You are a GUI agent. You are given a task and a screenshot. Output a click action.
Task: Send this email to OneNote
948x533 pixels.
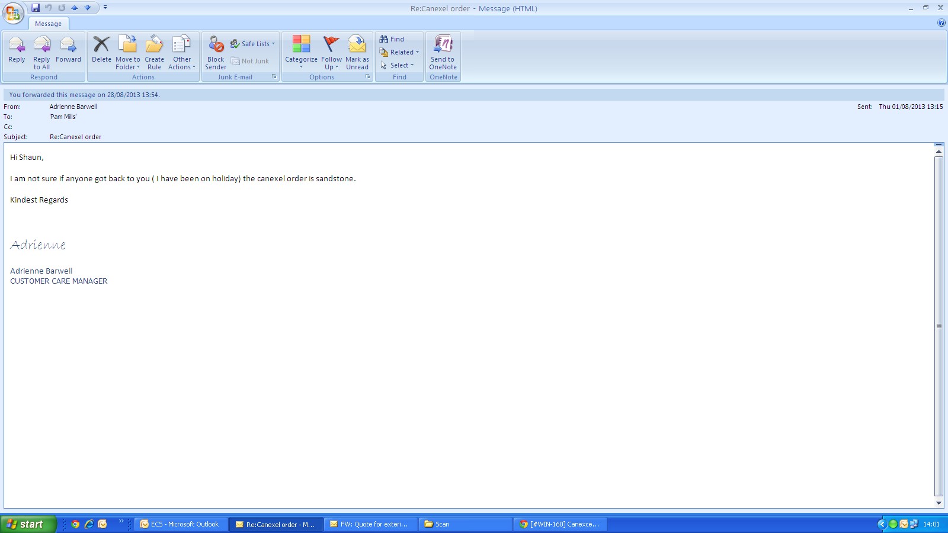443,51
